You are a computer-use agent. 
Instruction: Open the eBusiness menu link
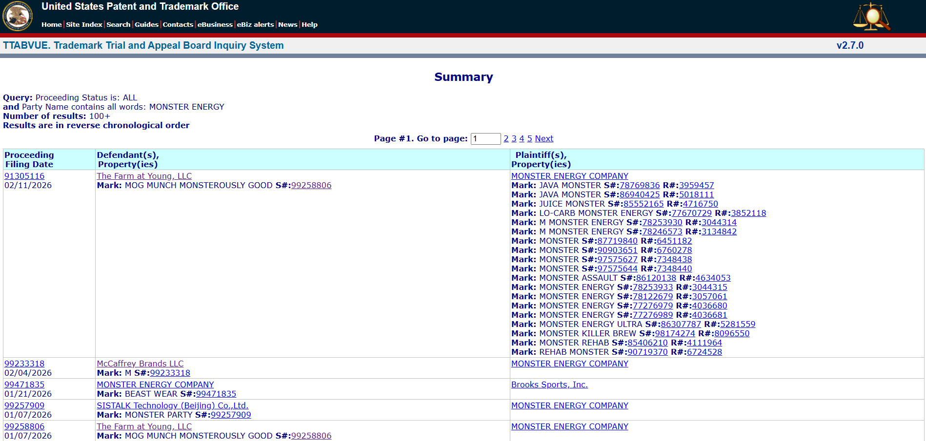[x=215, y=24]
